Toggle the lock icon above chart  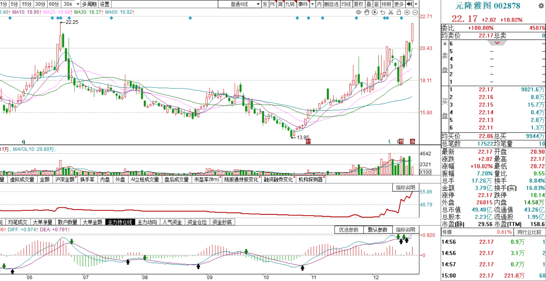click(x=399, y=12)
